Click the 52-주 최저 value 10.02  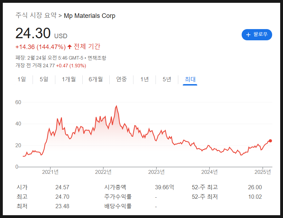(x=255, y=197)
